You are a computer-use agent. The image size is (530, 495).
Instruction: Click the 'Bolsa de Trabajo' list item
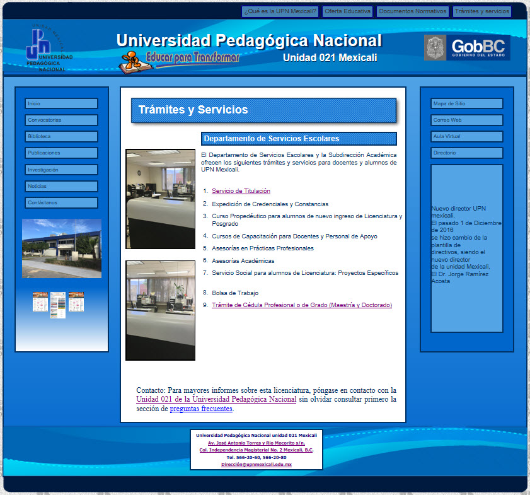point(235,293)
